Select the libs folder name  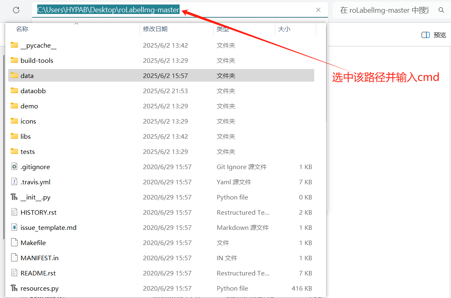coord(25,136)
